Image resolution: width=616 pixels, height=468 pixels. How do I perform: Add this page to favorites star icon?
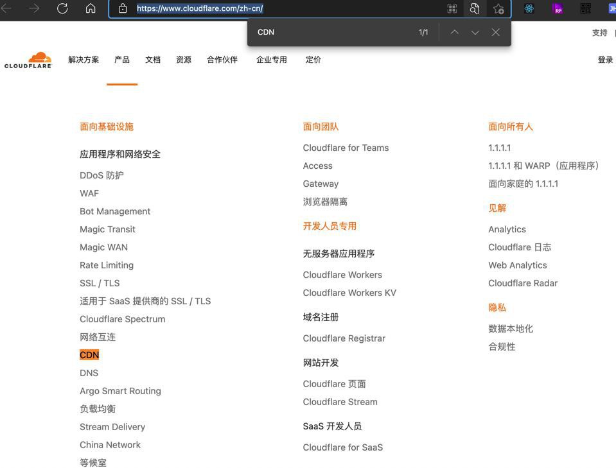click(498, 8)
